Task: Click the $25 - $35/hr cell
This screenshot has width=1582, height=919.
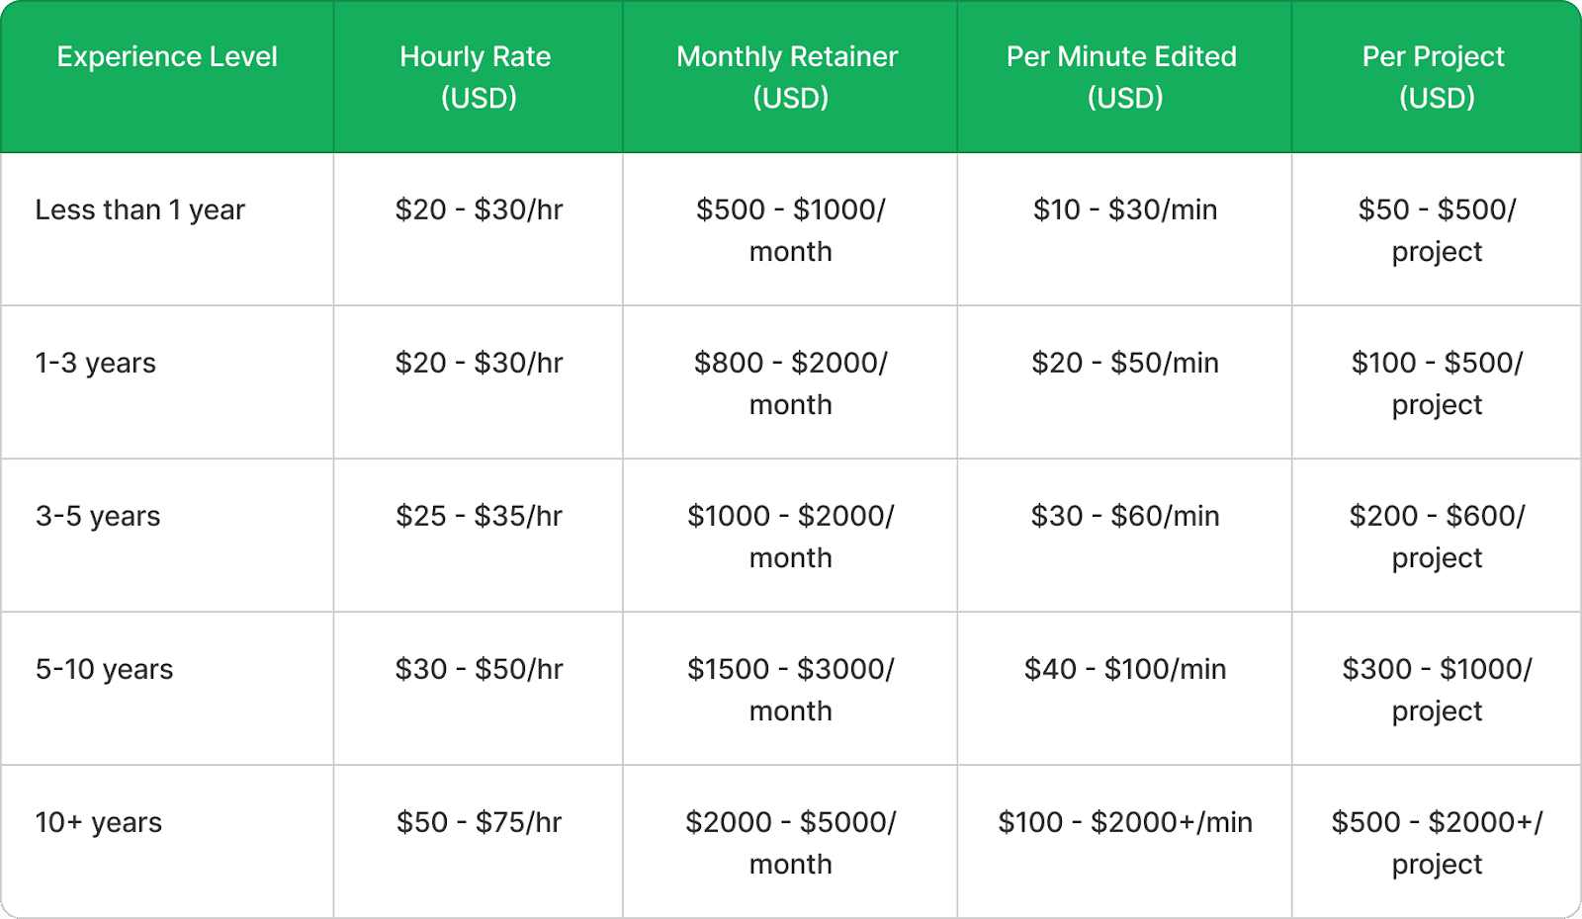Action: coord(480,516)
